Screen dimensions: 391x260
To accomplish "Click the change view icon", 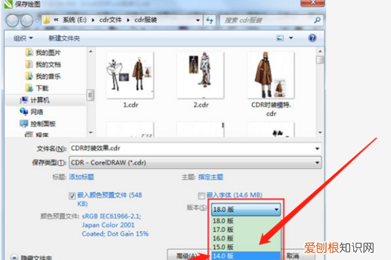I will pyautogui.click(x=280, y=38).
